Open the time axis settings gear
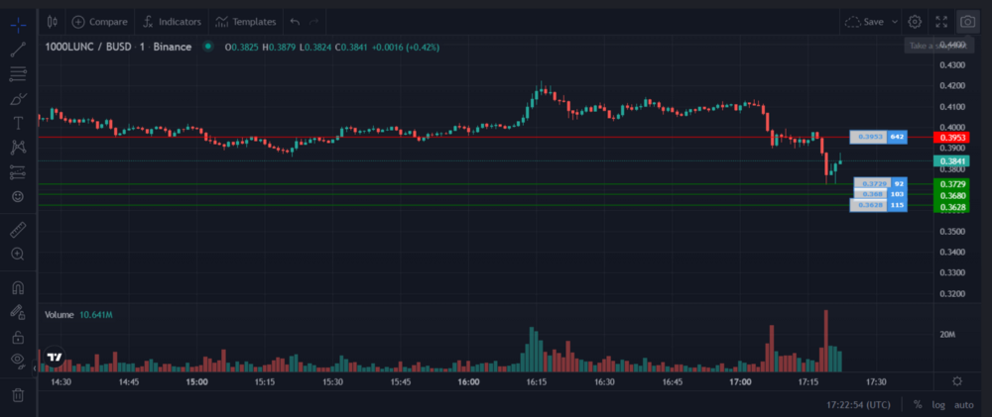This screenshot has height=417, width=992. (957, 381)
